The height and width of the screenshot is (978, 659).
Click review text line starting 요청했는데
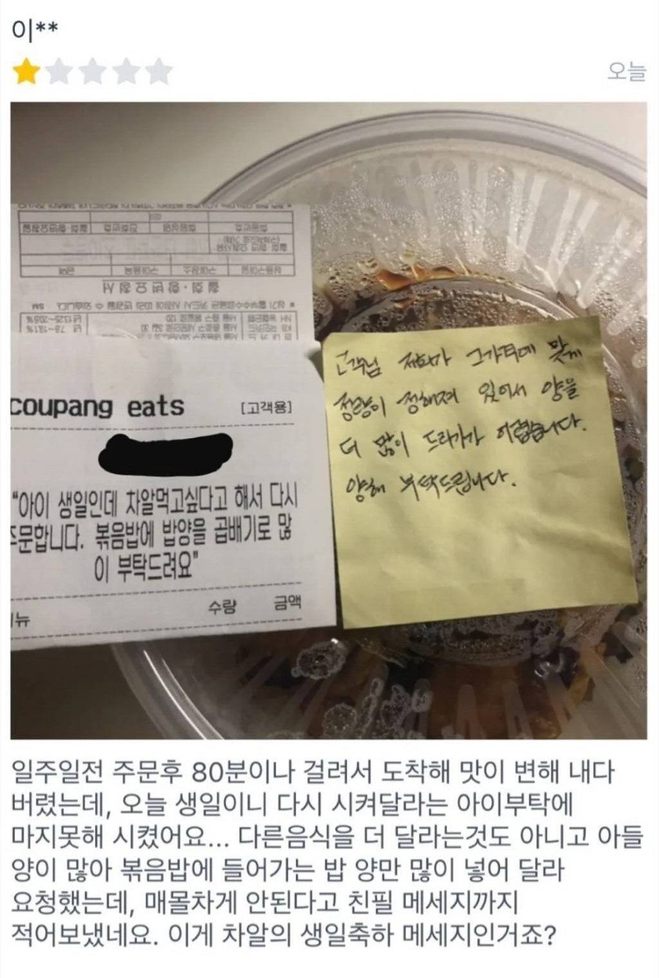(265, 904)
